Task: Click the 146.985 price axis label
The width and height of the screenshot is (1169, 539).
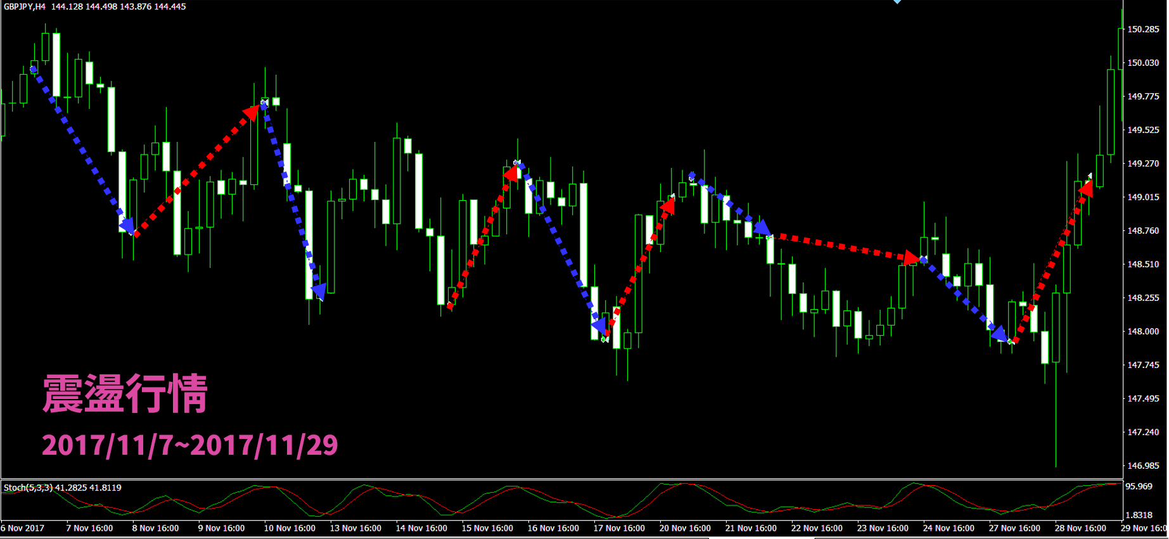Action: (x=1143, y=466)
